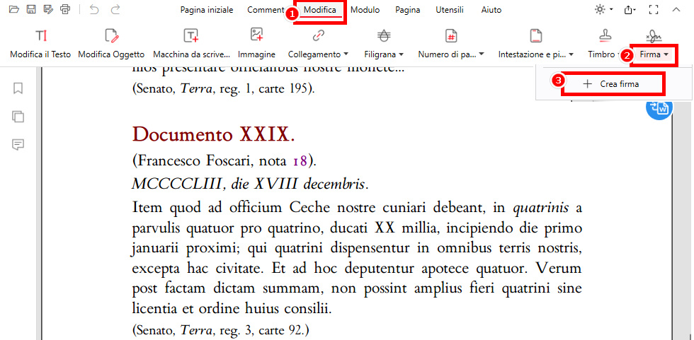Click the blue convert-to-Word floating icon
Viewport: 694px width, 340px height.
[x=659, y=107]
